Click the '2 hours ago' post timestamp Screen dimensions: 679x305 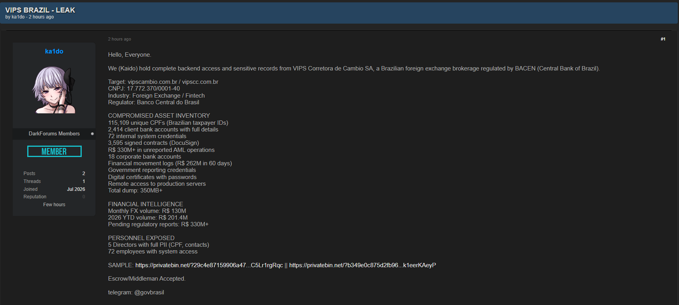[x=120, y=39]
